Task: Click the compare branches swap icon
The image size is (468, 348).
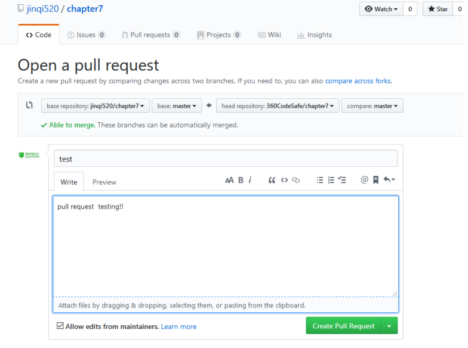Action: 29,105
